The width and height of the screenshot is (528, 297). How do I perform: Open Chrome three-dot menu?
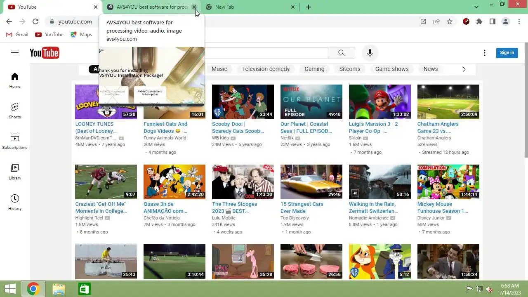519,21
